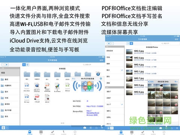Toggle Wi-Fi status value in popup
180x135 pixels.
87,101
